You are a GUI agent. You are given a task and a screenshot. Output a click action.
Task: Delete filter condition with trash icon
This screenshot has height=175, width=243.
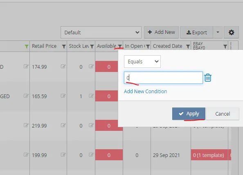[x=208, y=78]
